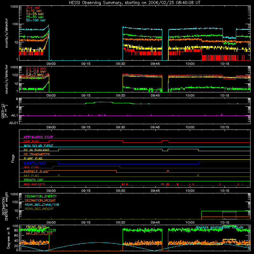Click the '0.8-7 MeV' legend label
The height and width of the screenshot is (254, 254).
pos(35,75)
